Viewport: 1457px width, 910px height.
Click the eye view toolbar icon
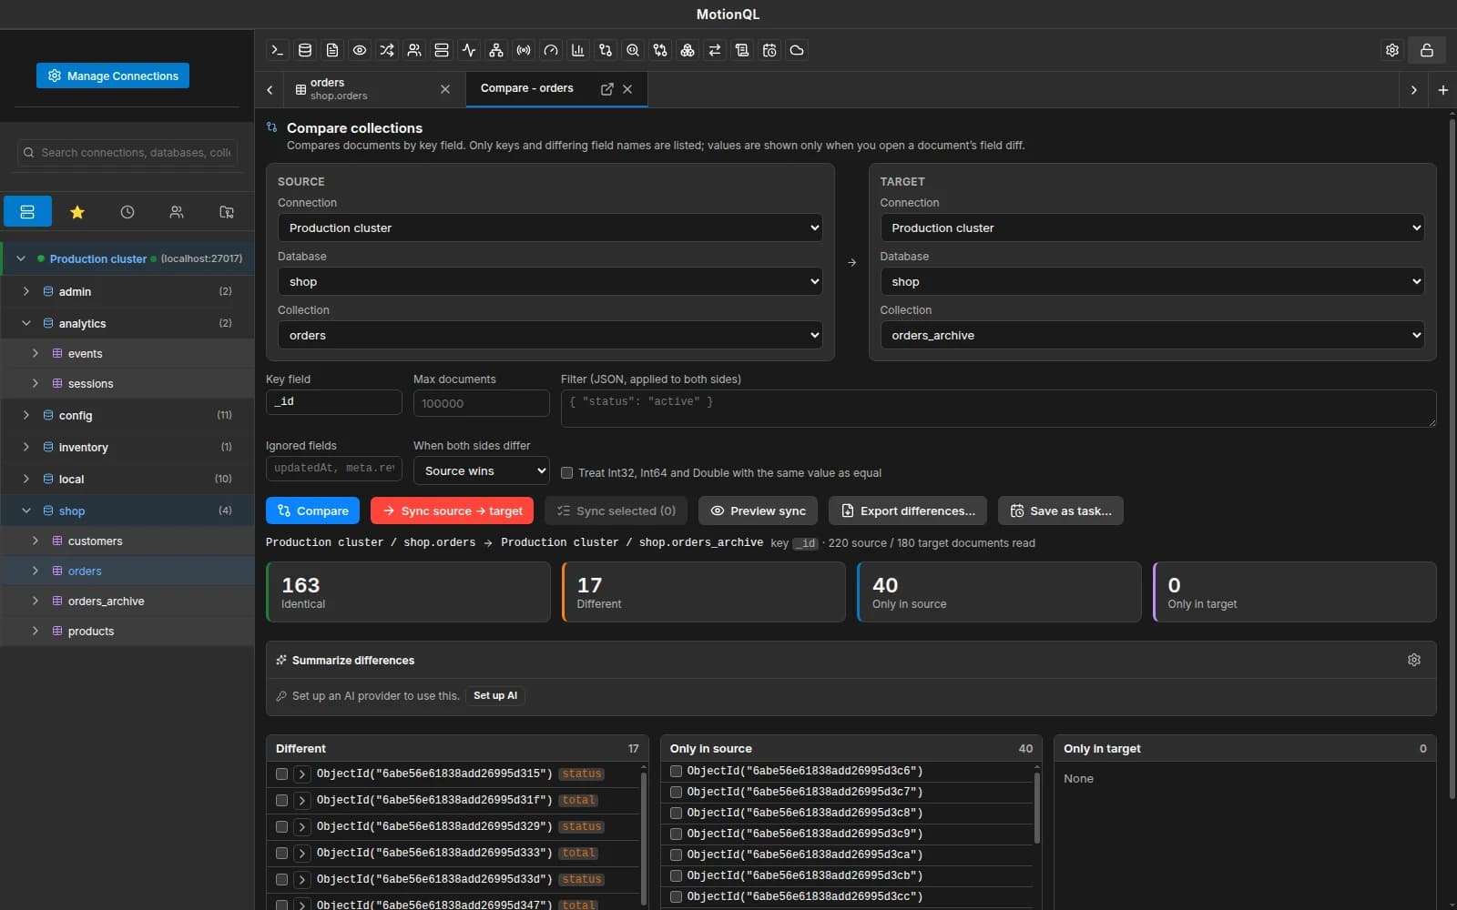(x=360, y=50)
